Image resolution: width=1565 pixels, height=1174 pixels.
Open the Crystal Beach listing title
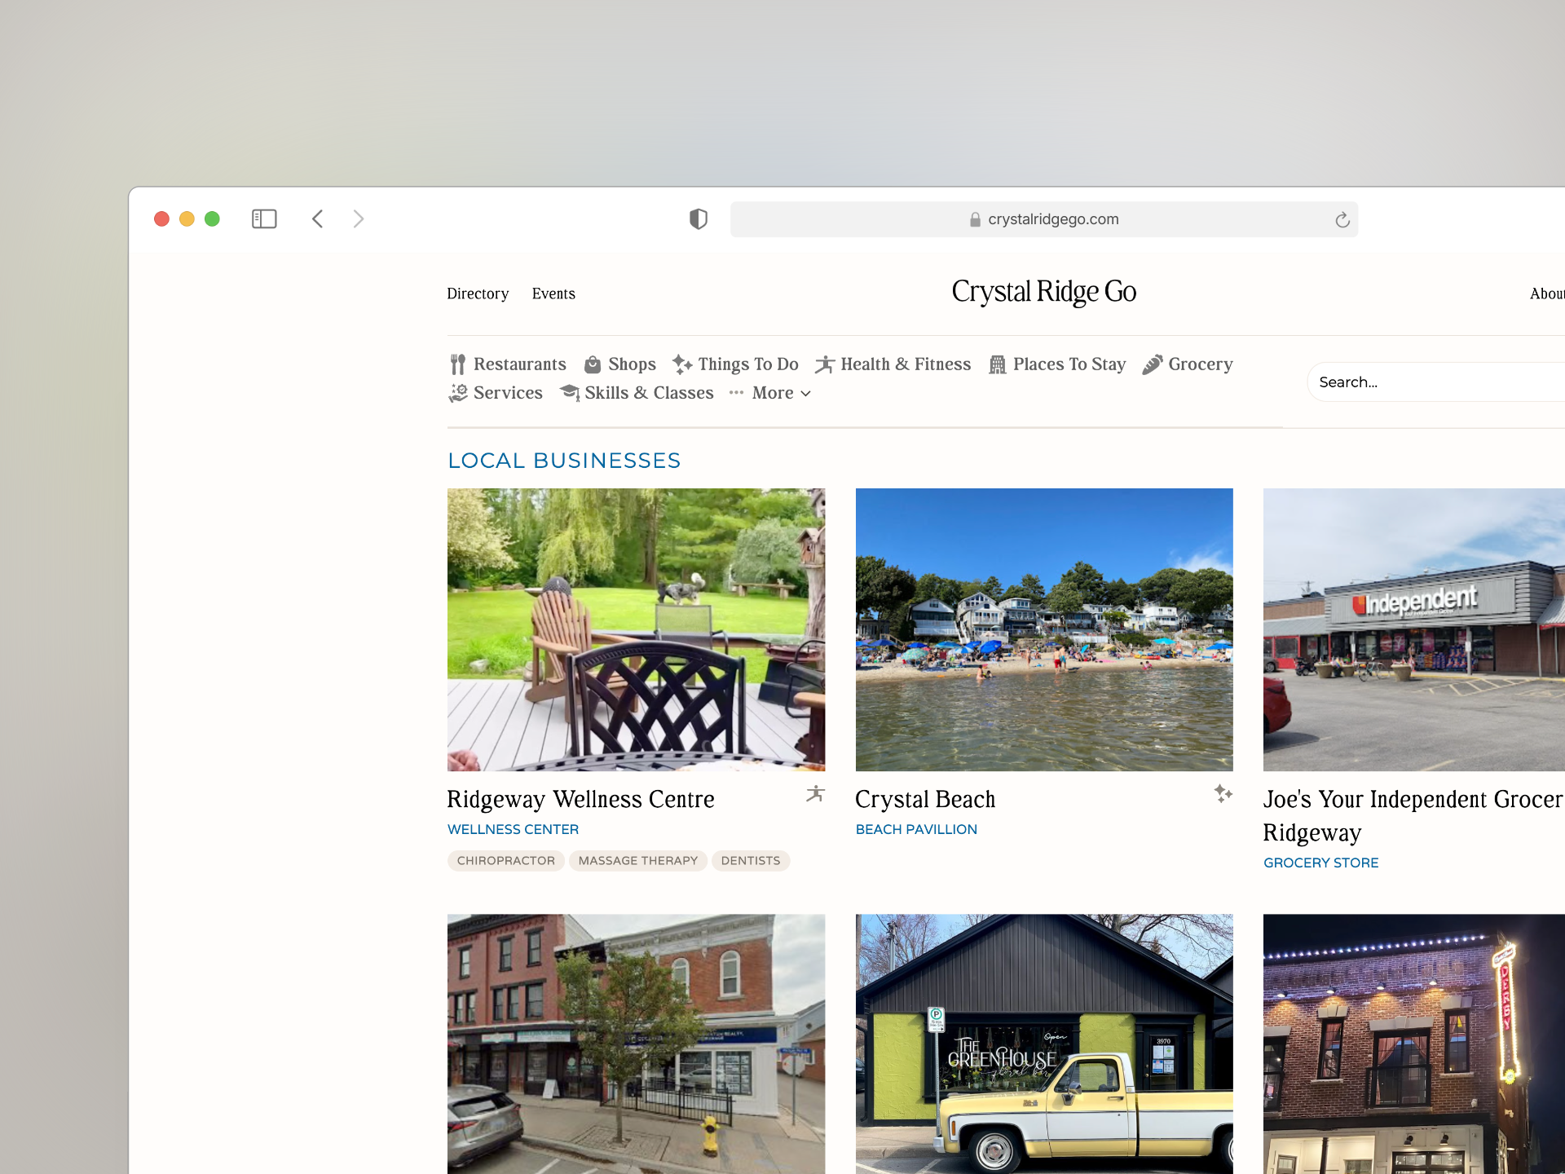pos(925,799)
